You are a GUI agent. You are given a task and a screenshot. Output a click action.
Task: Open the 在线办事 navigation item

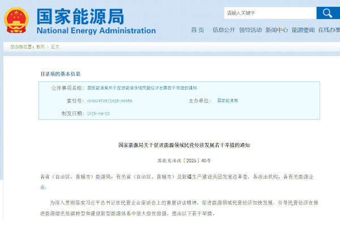(329, 30)
